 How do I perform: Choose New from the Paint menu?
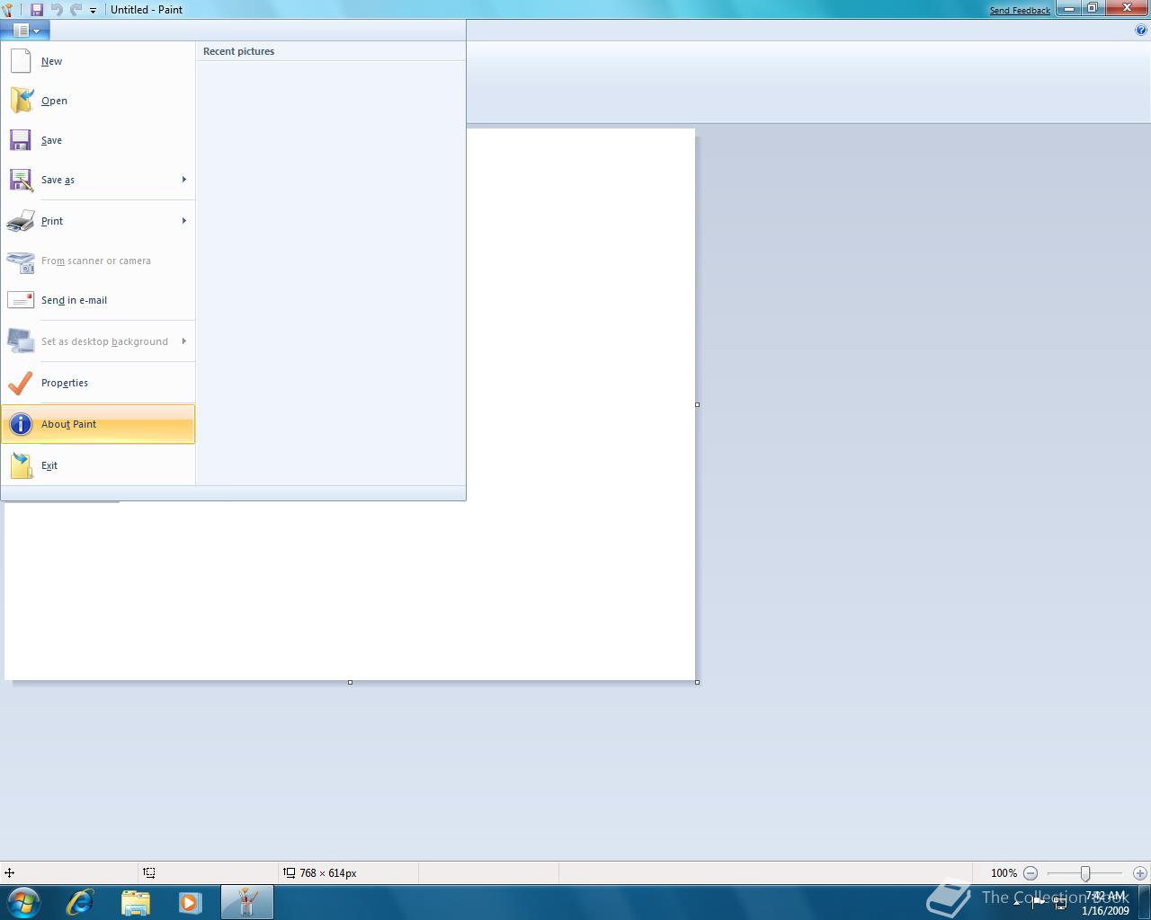[98, 61]
